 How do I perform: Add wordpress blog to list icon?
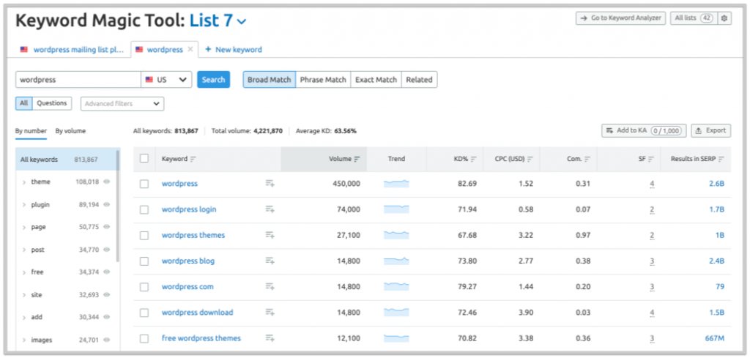270,261
